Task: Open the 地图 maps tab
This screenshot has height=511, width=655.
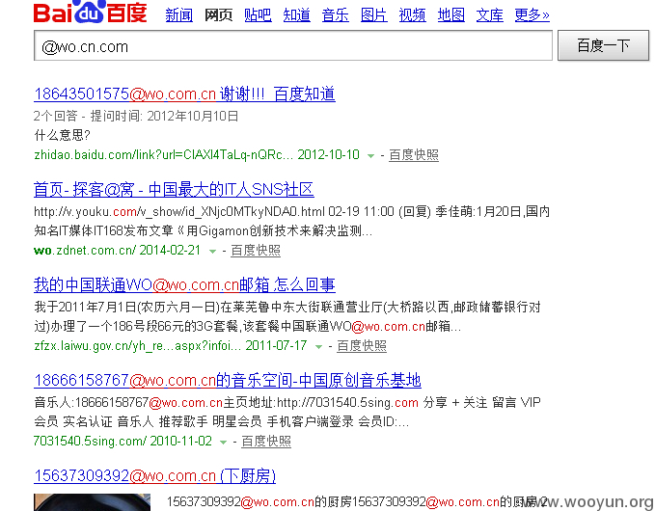Action: (x=451, y=15)
